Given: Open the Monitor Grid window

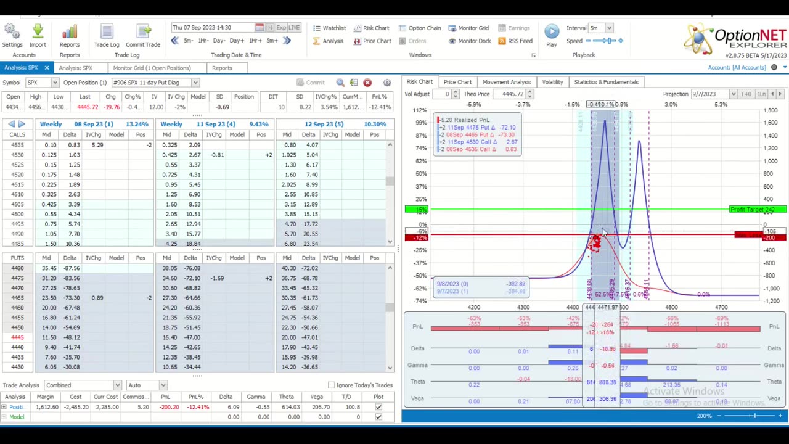Looking at the screenshot, I should [x=468, y=28].
